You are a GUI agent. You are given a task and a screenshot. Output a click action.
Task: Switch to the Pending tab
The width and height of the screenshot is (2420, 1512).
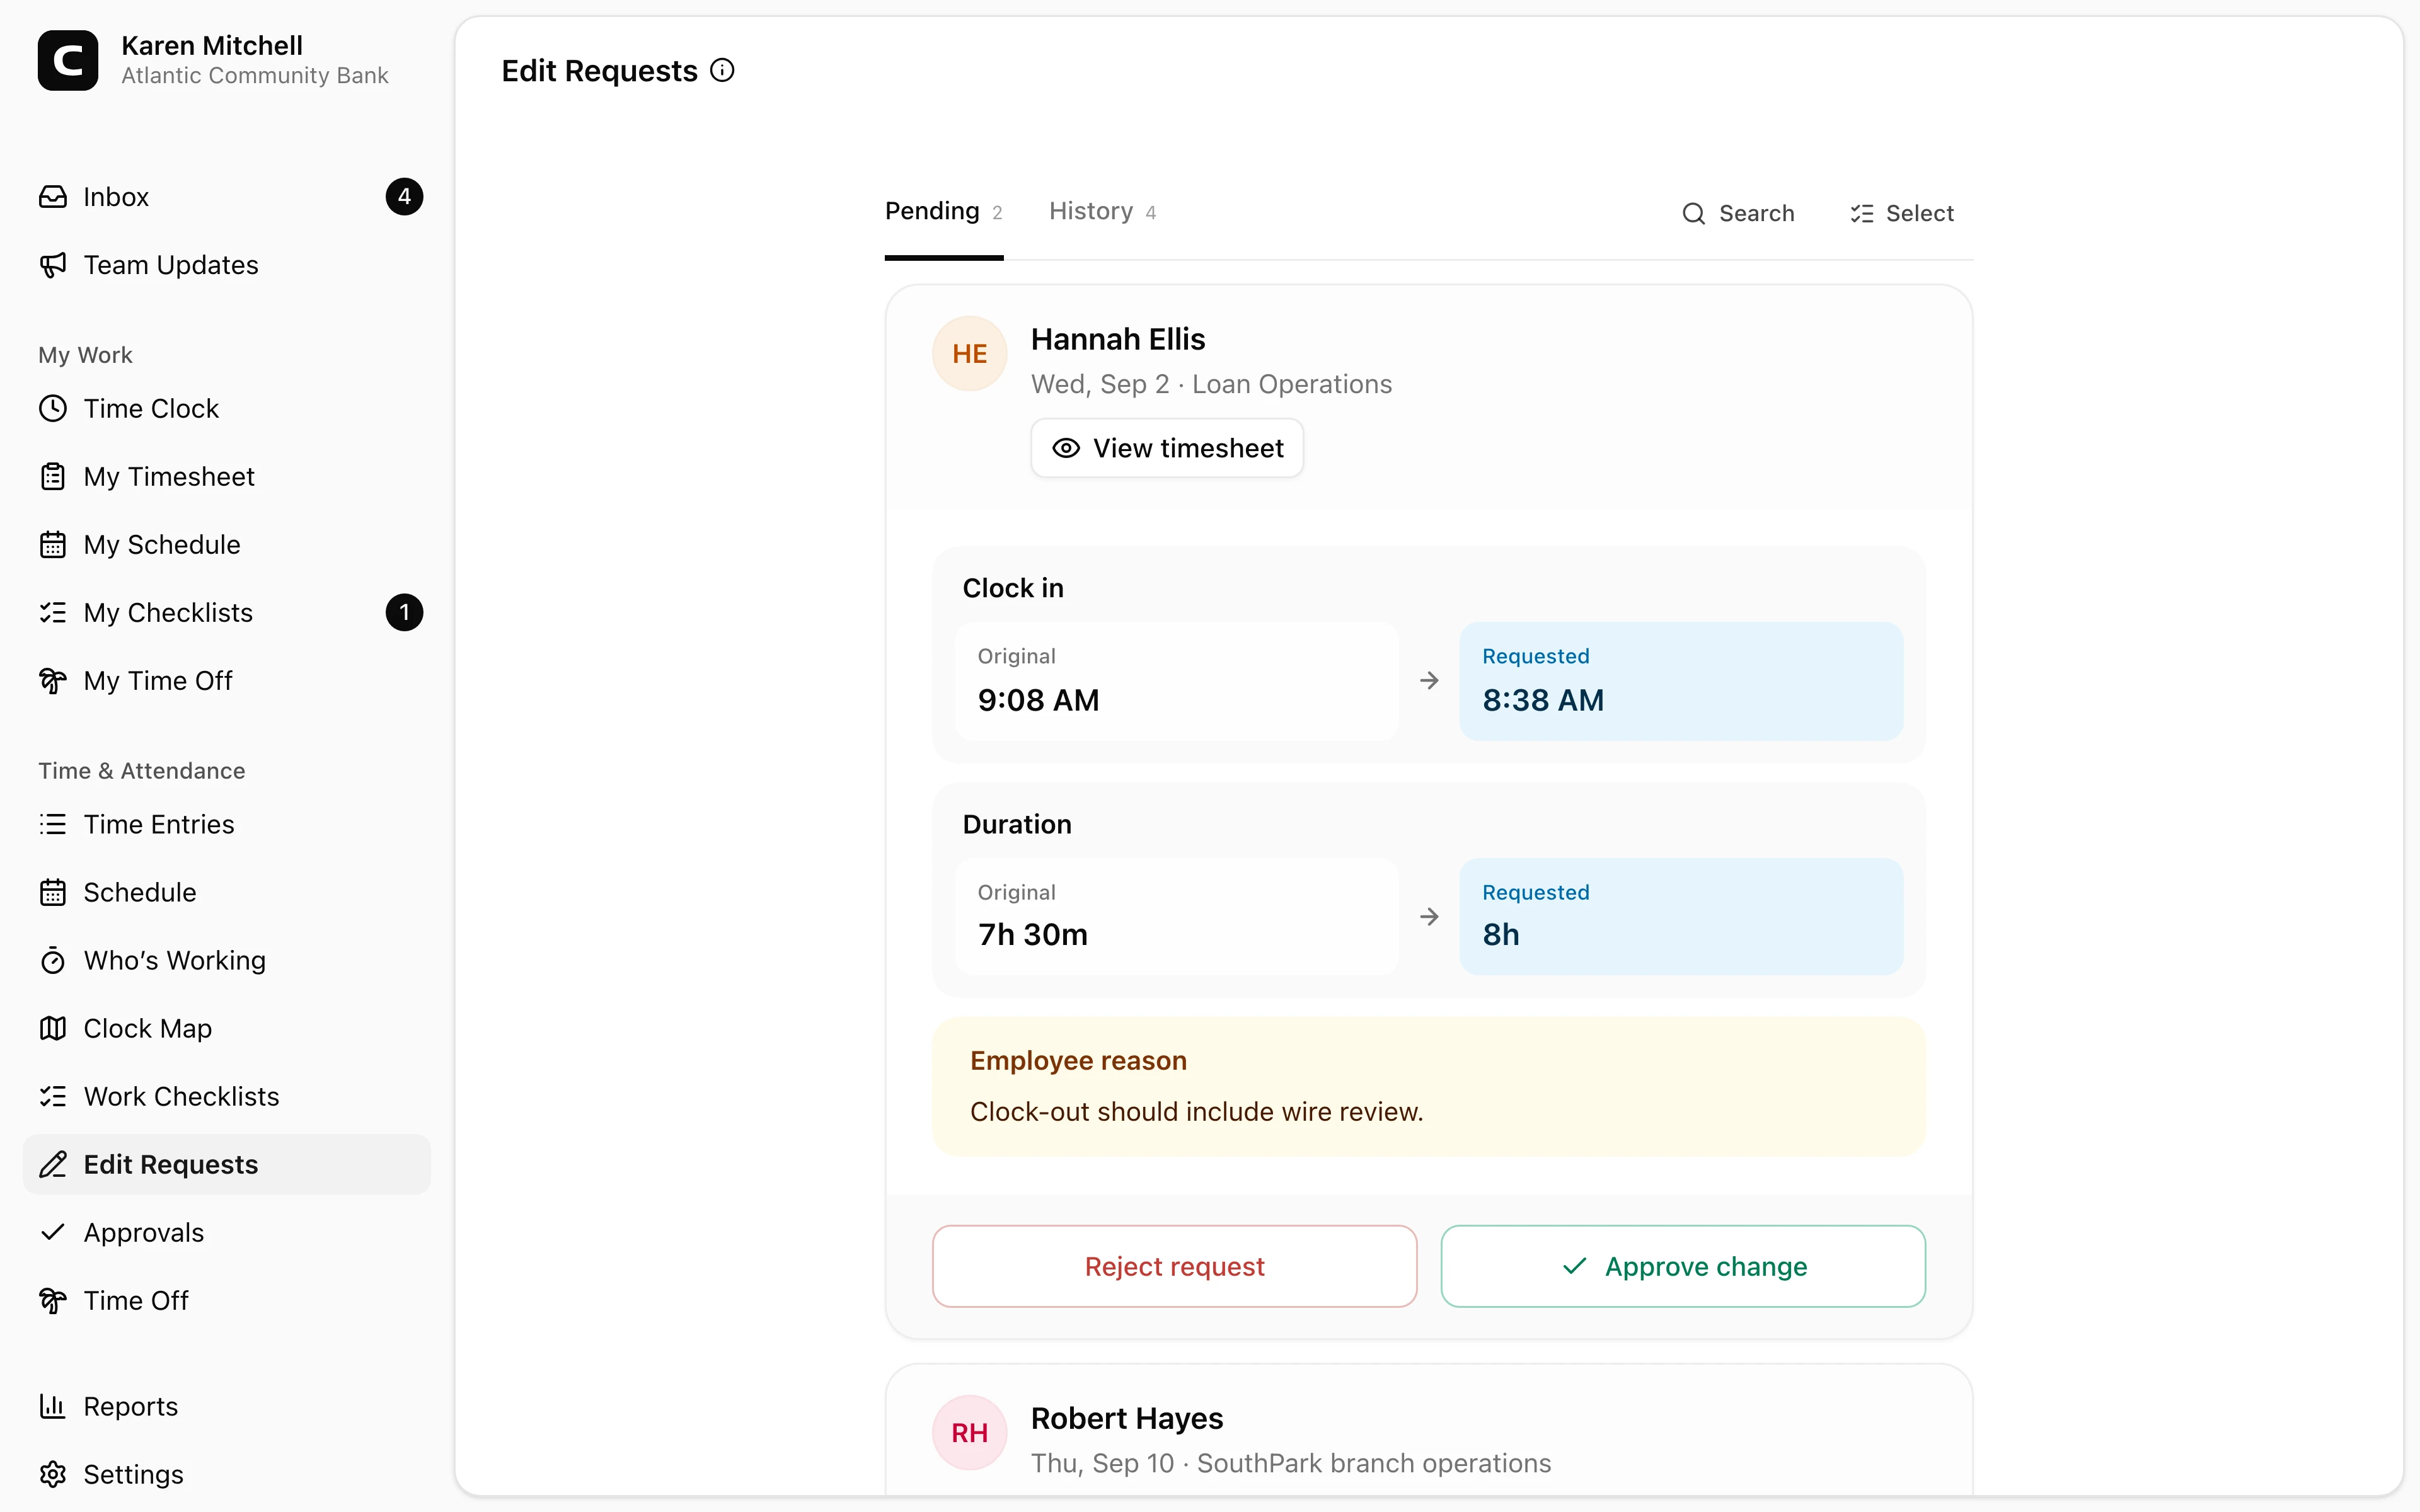pos(943,212)
